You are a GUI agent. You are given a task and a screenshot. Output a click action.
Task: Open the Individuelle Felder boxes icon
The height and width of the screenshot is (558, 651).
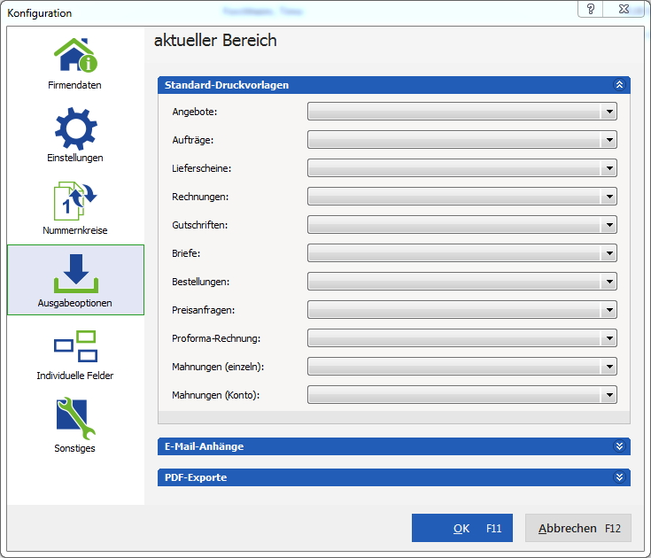point(75,346)
